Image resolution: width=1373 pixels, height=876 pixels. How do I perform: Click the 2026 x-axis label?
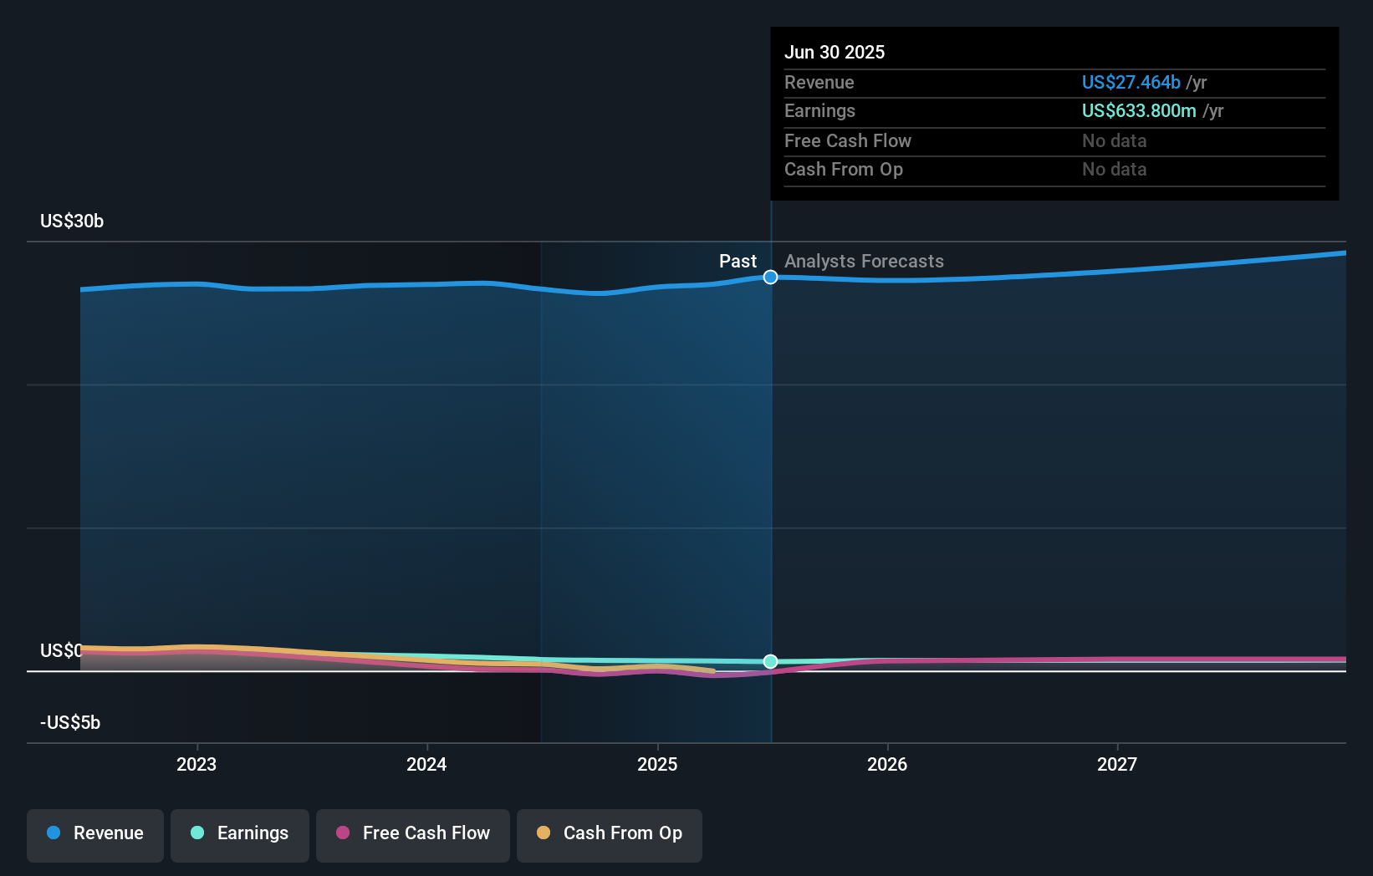point(887,764)
